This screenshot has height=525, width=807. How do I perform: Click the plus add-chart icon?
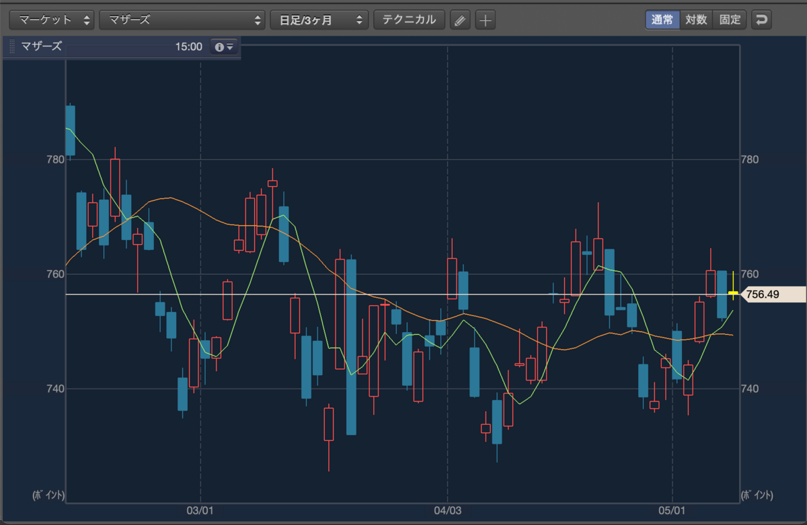(x=486, y=20)
